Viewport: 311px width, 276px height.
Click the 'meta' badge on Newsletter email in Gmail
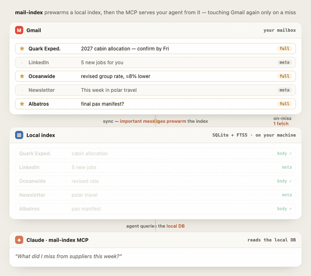pyautogui.click(x=284, y=90)
